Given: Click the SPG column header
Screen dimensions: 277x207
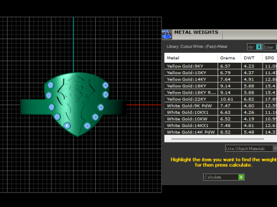Looking at the screenshot, I should point(269,58).
